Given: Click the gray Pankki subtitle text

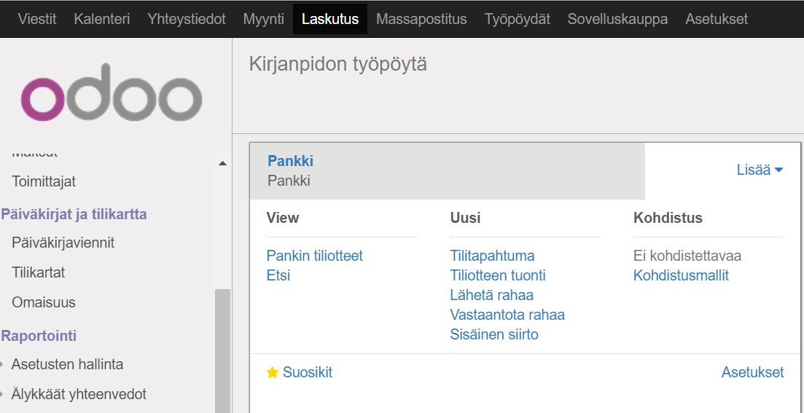Looking at the screenshot, I should point(289,181).
